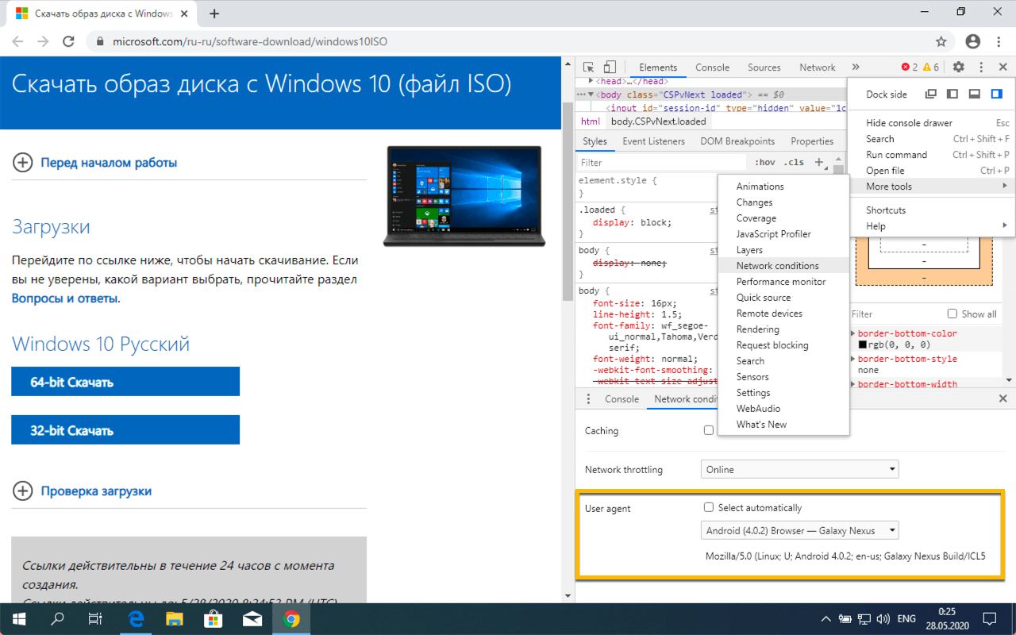
Task: Choose Rendering from More tools menu
Action: coord(783,329)
